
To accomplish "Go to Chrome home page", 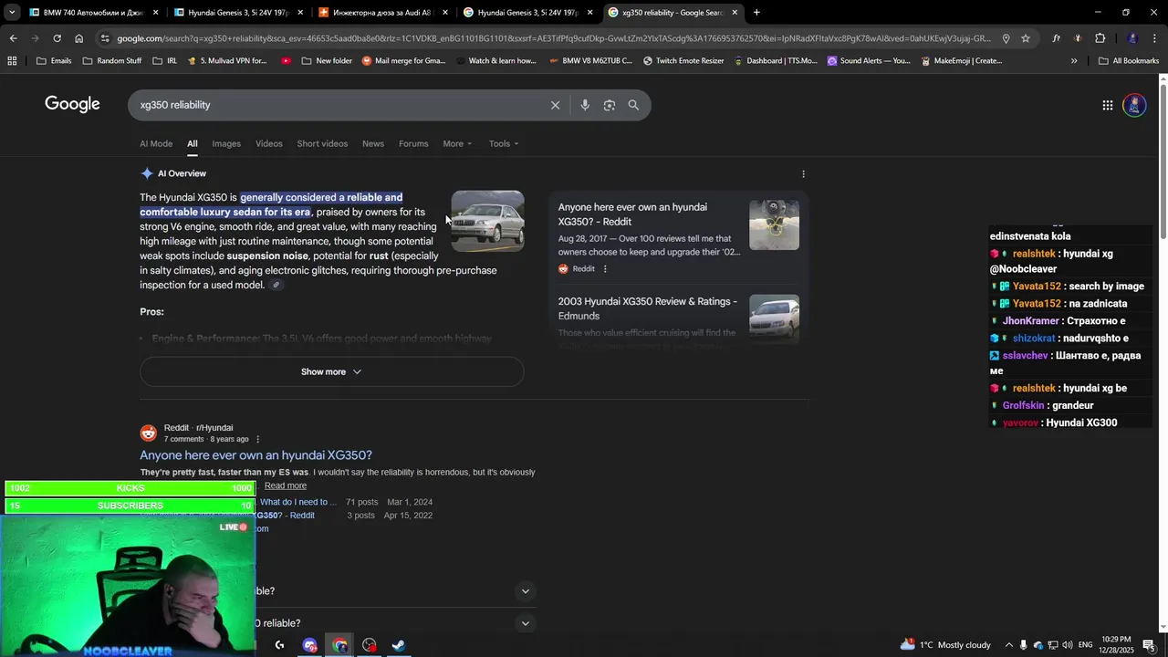I will click(x=78, y=38).
